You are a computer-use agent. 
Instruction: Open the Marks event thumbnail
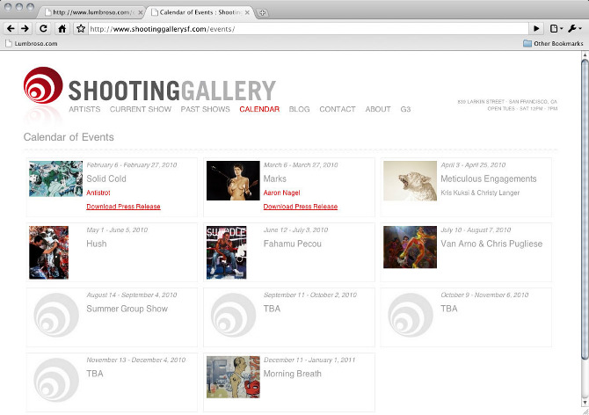[x=233, y=180]
